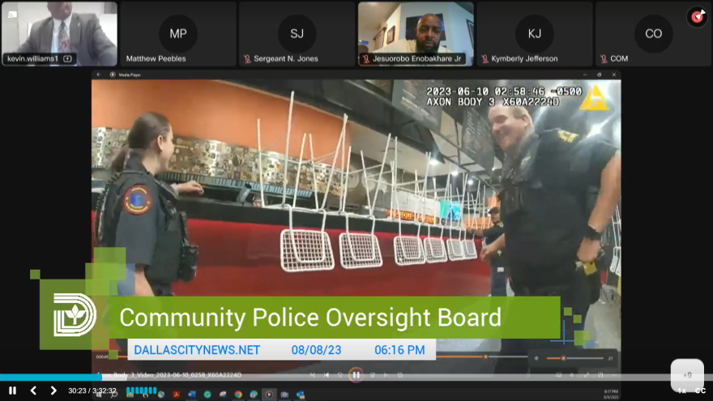This screenshot has width=713, height=401.
Task: Click screen-share icon next to kevin.williams1
Action: 68,58
